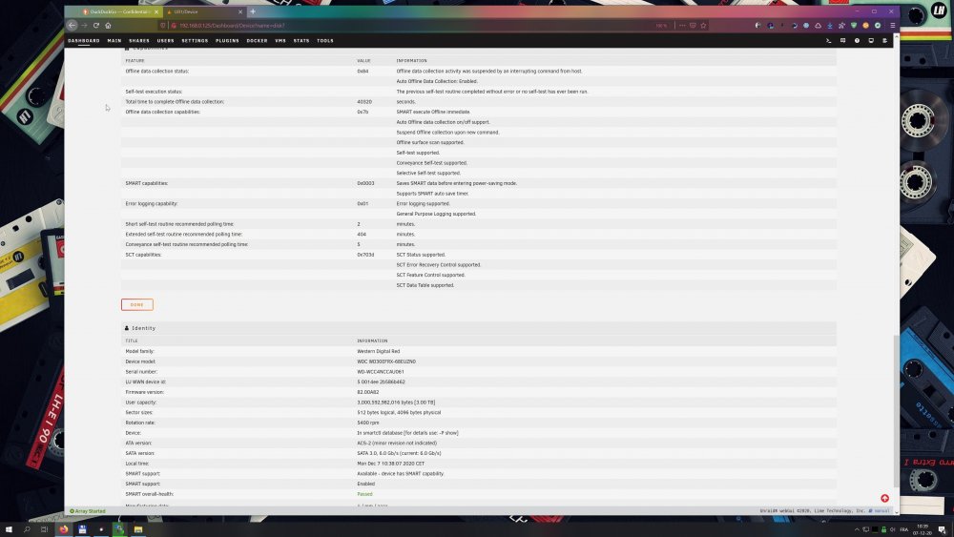Screen dimensions: 954x537
Task: Select the 0x703d SCT capabilities value
Action: [365, 255]
